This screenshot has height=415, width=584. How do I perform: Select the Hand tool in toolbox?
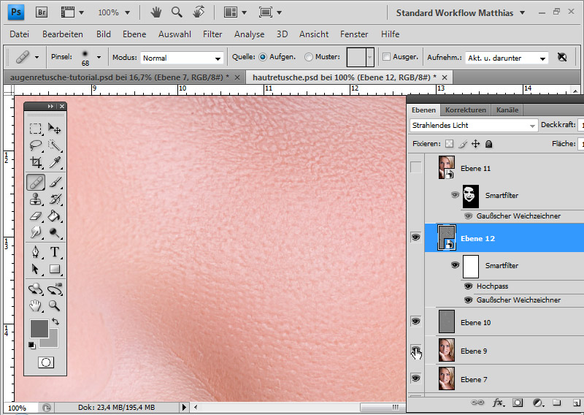point(36,305)
